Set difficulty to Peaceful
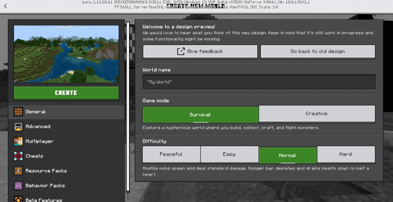The image size is (393, 202). (171, 154)
